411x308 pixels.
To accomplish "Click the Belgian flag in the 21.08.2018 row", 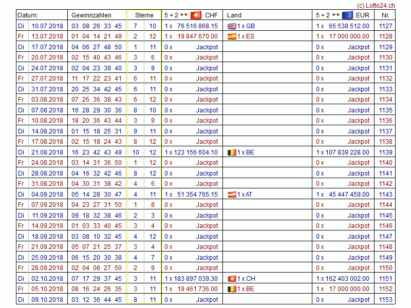I will click(232, 152).
